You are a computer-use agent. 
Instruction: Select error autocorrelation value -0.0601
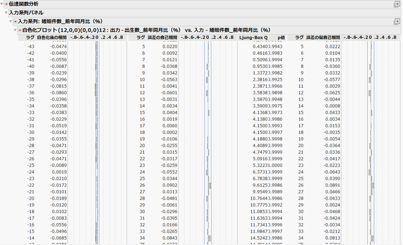tap(169, 93)
